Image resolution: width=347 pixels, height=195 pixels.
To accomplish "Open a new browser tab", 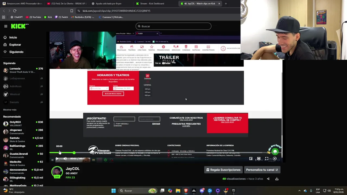I will (x=226, y=4).
